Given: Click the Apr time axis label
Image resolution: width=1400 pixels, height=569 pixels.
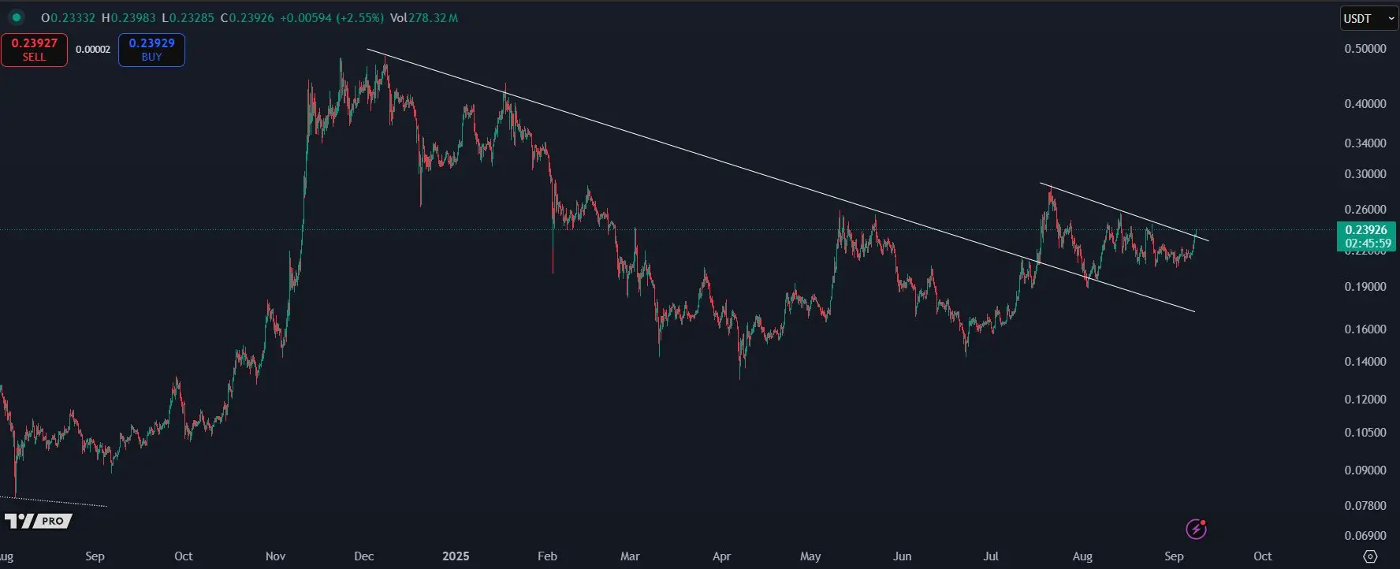Looking at the screenshot, I should click(721, 556).
